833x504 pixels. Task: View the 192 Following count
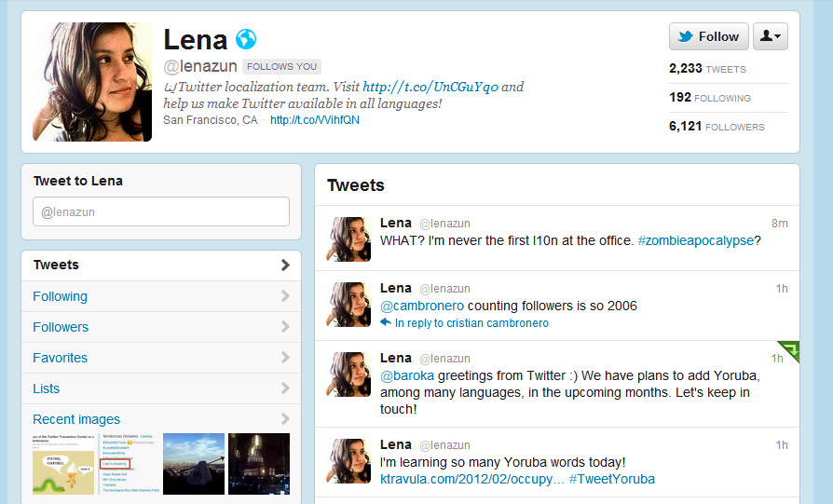[x=710, y=98]
